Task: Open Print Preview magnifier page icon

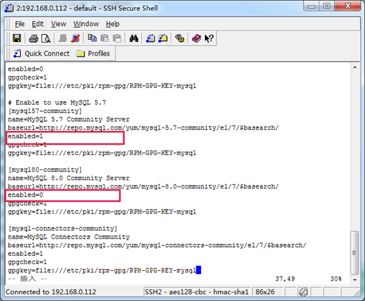Action: tap(46, 38)
